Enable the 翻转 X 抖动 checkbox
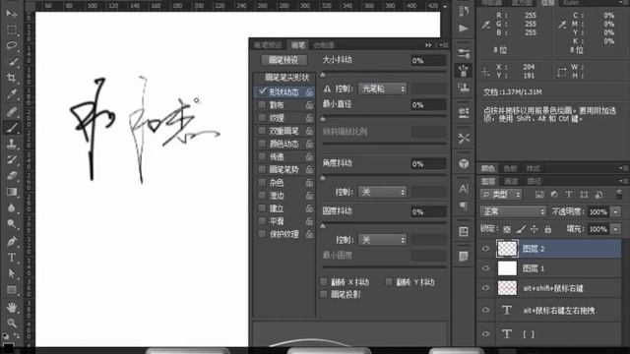Image resolution: width=630 pixels, height=354 pixels. pyautogui.click(x=324, y=282)
